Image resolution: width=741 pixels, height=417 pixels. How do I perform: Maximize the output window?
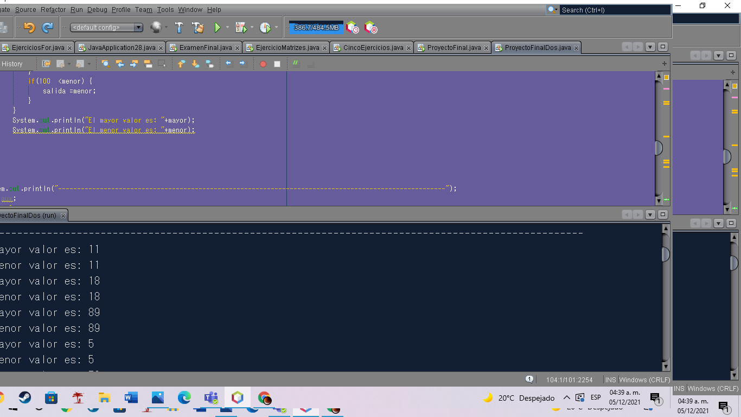tap(662, 214)
